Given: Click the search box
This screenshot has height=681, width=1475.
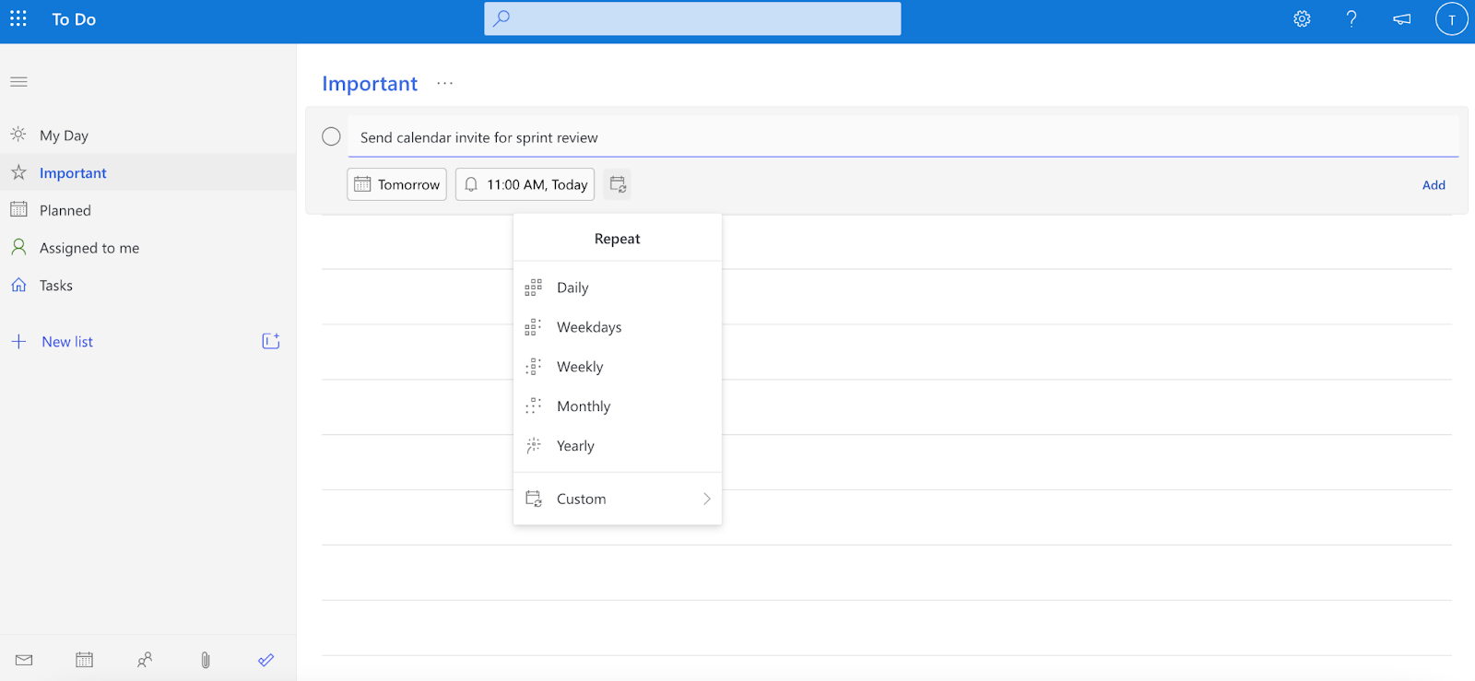Looking at the screenshot, I should pos(692,18).
